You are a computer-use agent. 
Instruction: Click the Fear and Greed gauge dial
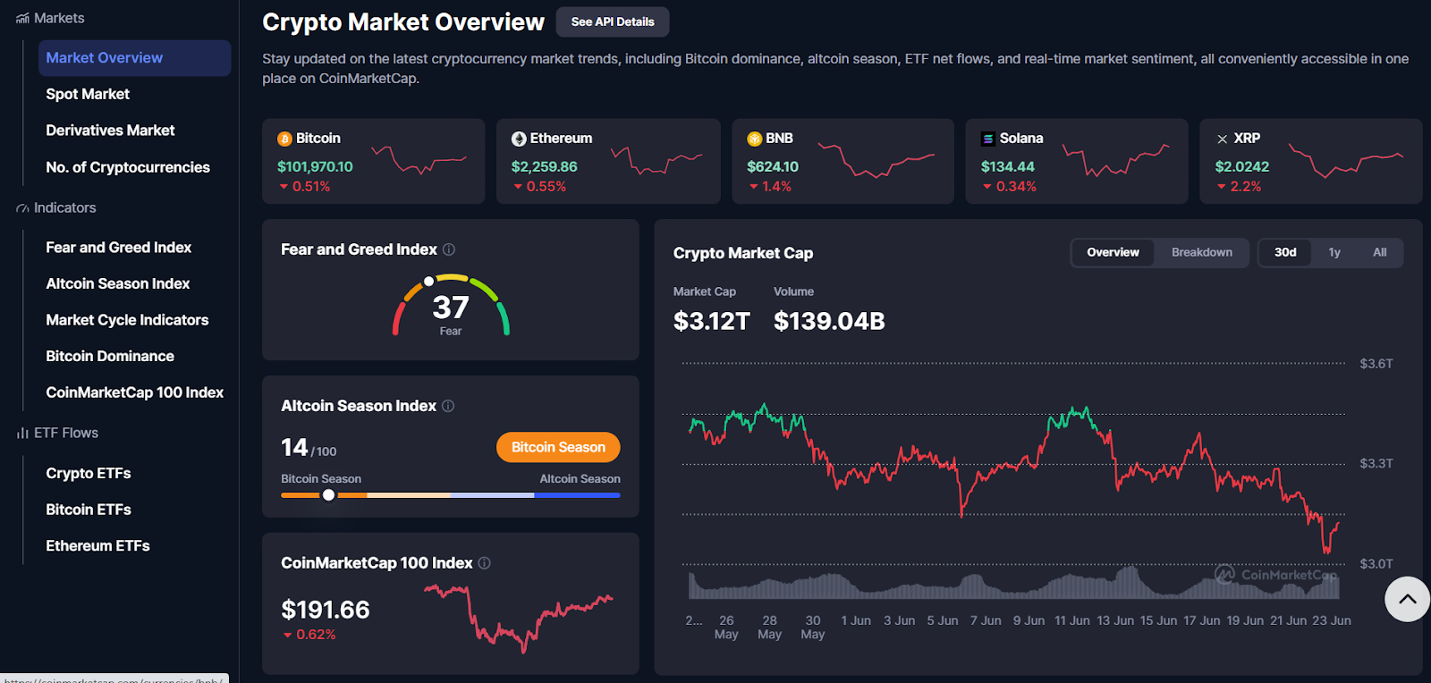coord(451,305)
